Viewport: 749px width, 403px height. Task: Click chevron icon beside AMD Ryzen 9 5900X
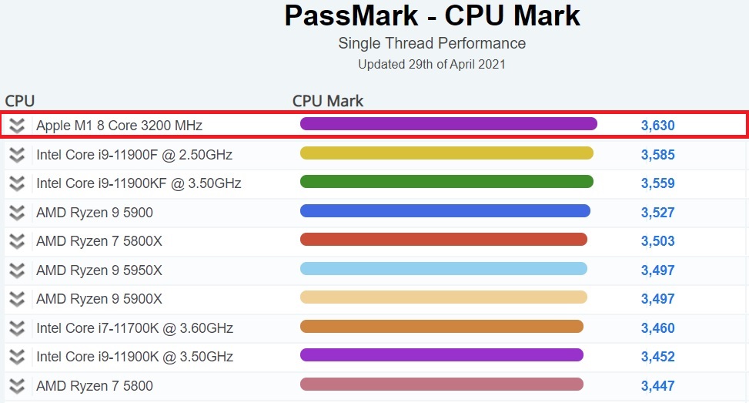click(18, 299)
